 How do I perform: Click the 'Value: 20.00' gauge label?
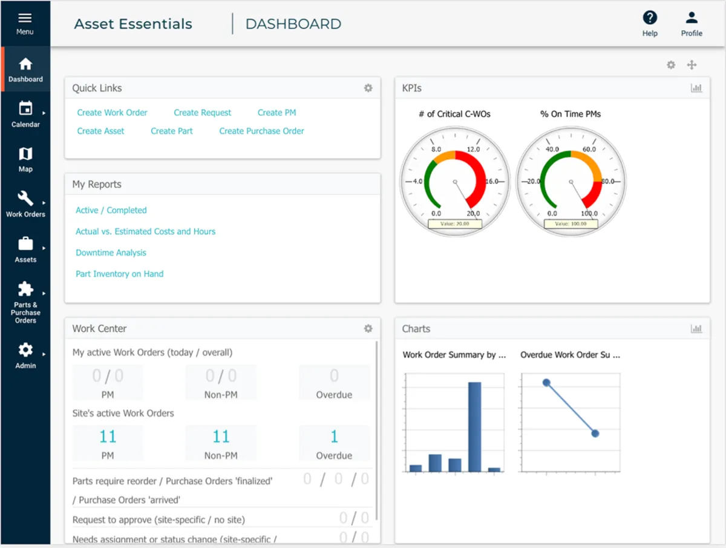(455, 224)
